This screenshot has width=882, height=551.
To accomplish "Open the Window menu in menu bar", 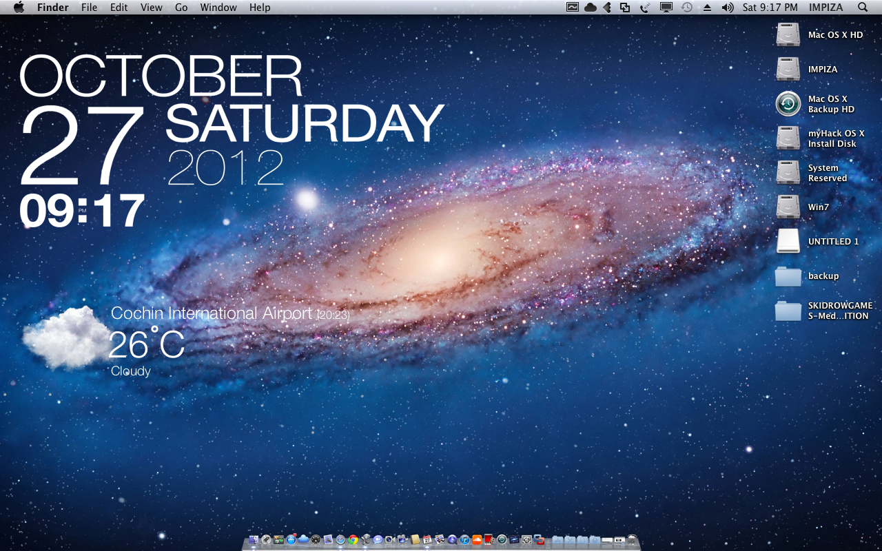I will click(218, 8).
